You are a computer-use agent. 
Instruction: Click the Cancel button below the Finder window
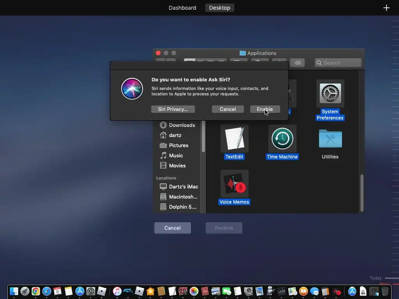[173, 228]
